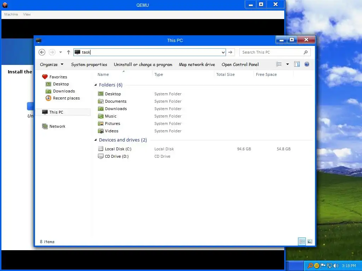Go up one level with the up arrow
The height and width of the screenshot is (271, 362).
coord(68,52)
